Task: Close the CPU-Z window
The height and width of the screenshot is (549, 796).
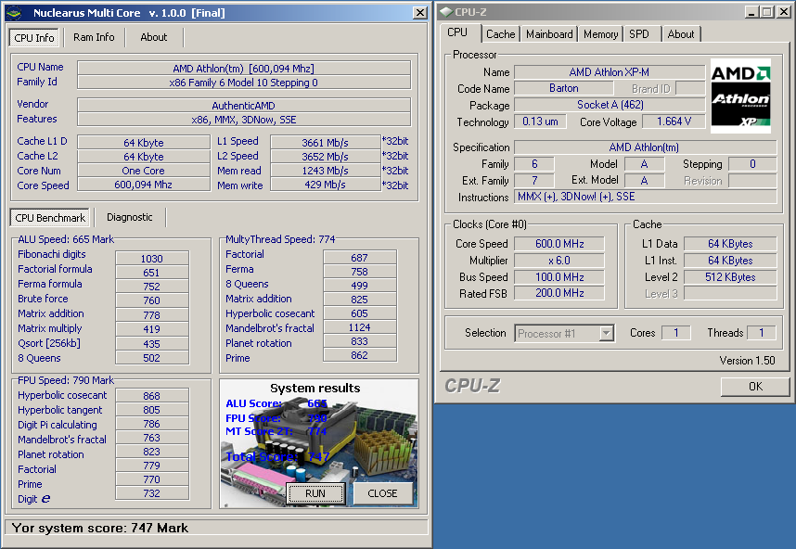Action: click(783, 11)
